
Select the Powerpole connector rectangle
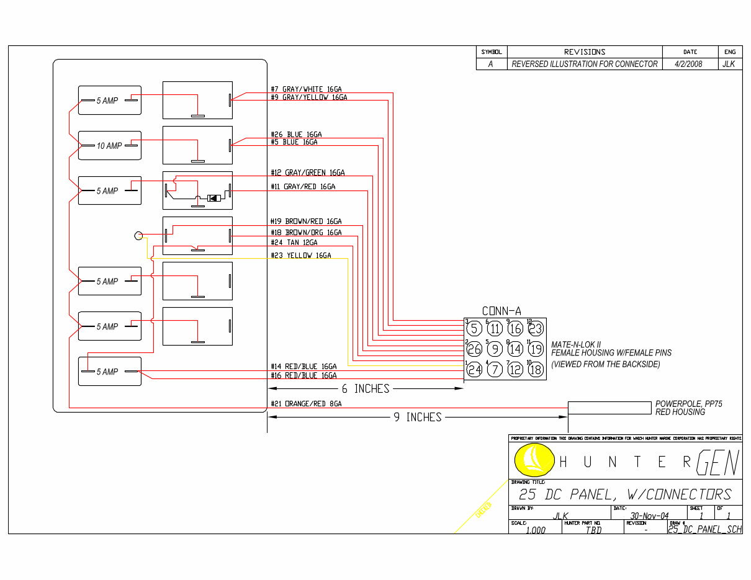(x=610, y=408)
